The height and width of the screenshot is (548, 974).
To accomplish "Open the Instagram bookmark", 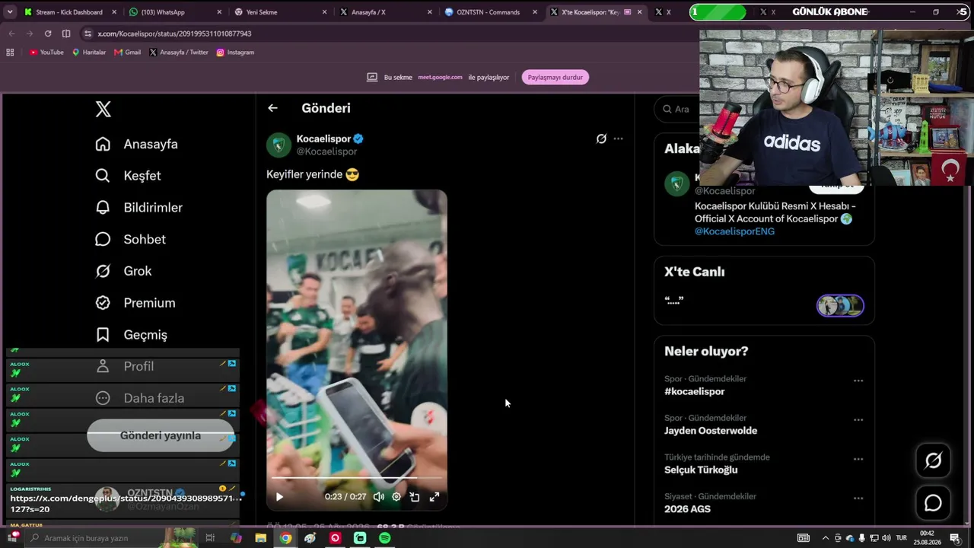I will [x=235, y=53].
